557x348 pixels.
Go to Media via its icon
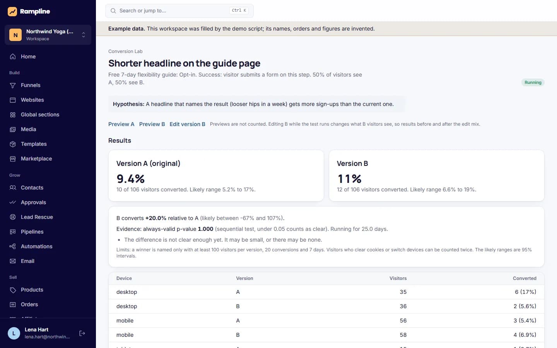(13, 129)
